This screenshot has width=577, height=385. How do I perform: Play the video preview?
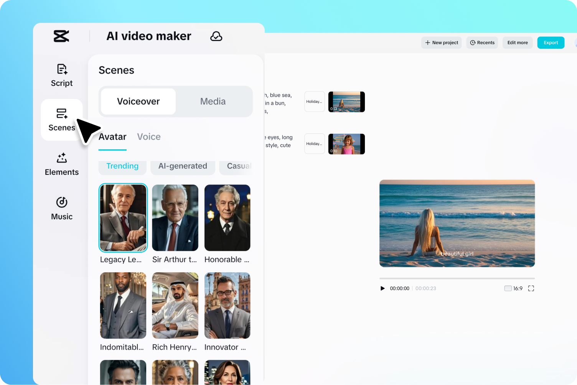pos(382,288)
